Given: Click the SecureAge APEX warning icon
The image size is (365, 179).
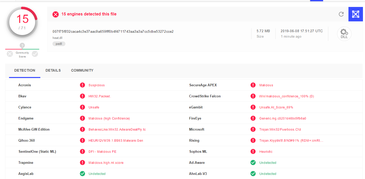Looking at the screenshot, I should pyautogui.click(x=253, y=85).
